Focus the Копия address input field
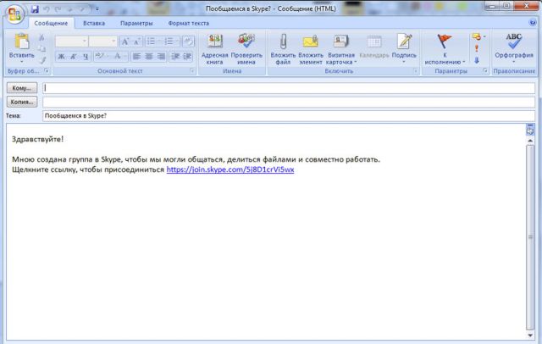 289,102
